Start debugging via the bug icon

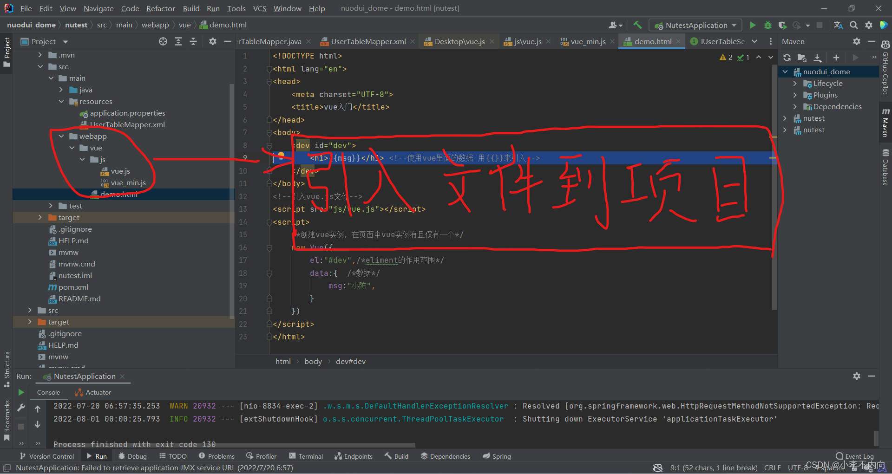coord(767,25)
